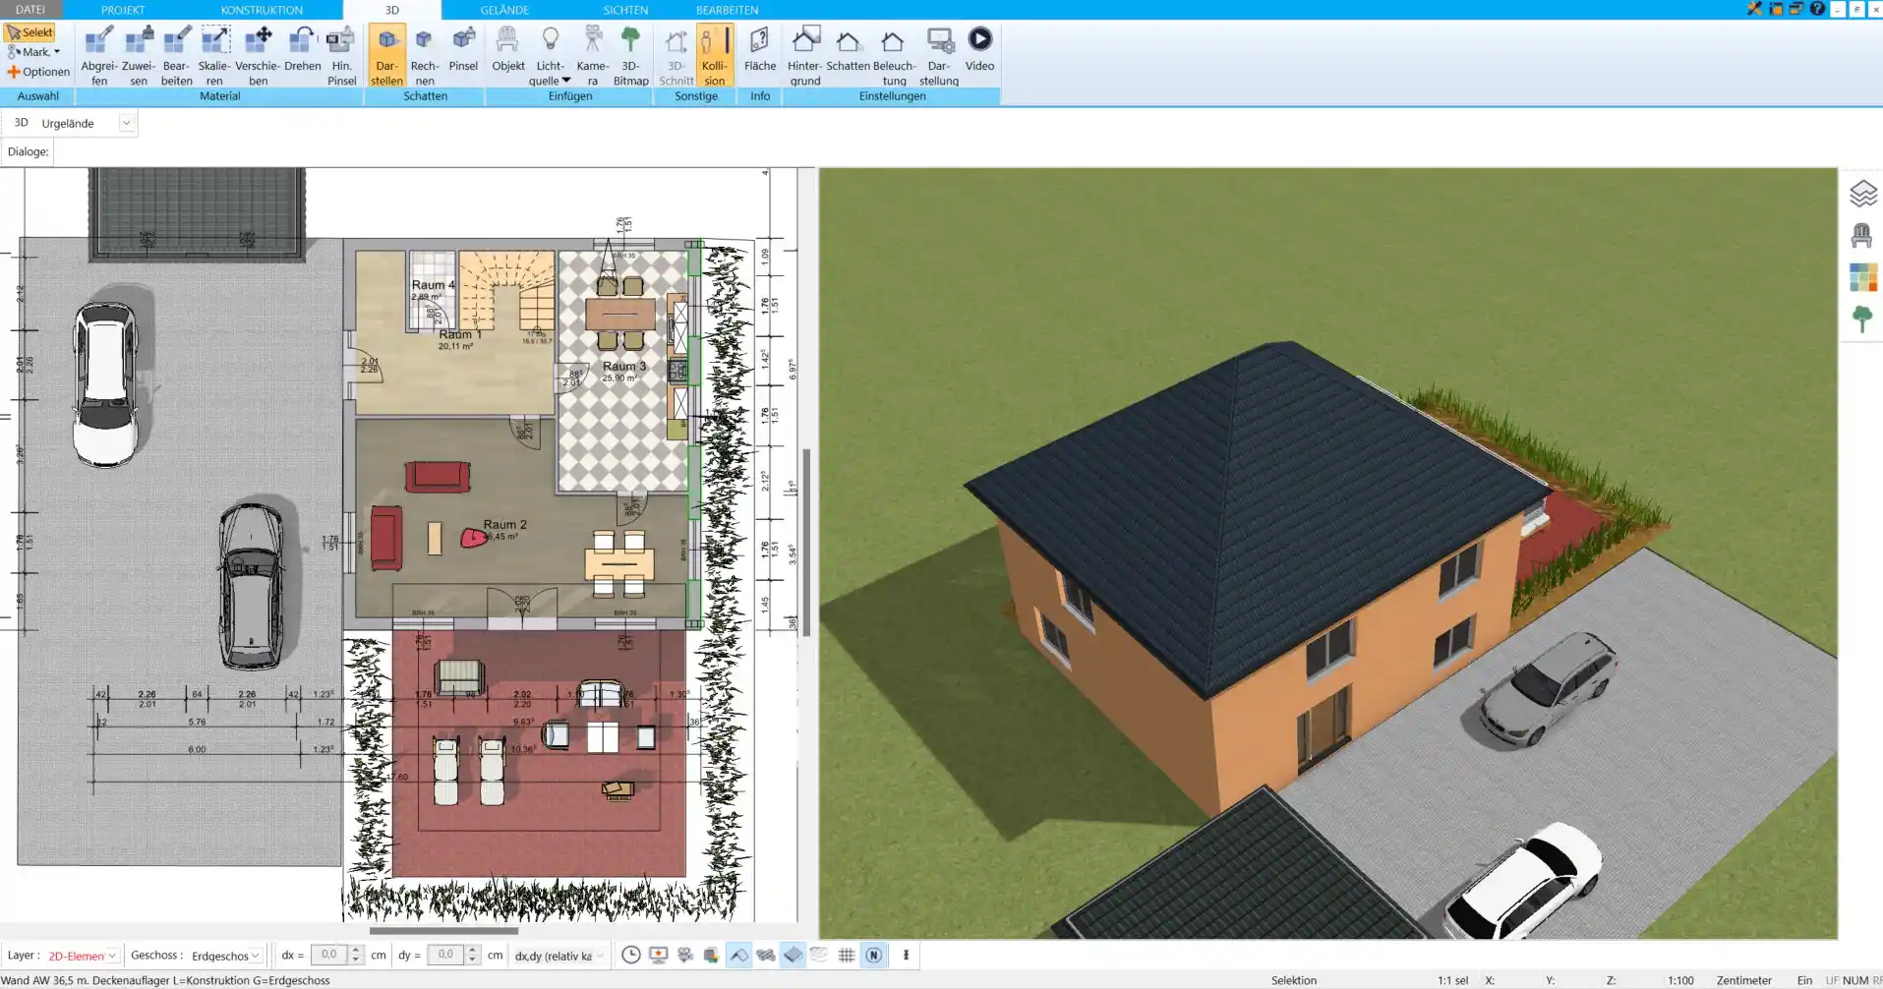Viewport: 1883px width, 989px height.
Task: Open the bottom toolbar overflow menu
Action: click(906, 955)
